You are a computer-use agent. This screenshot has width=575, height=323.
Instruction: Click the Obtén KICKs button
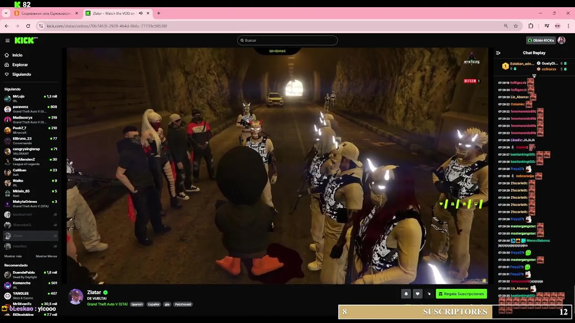(540, 40)
